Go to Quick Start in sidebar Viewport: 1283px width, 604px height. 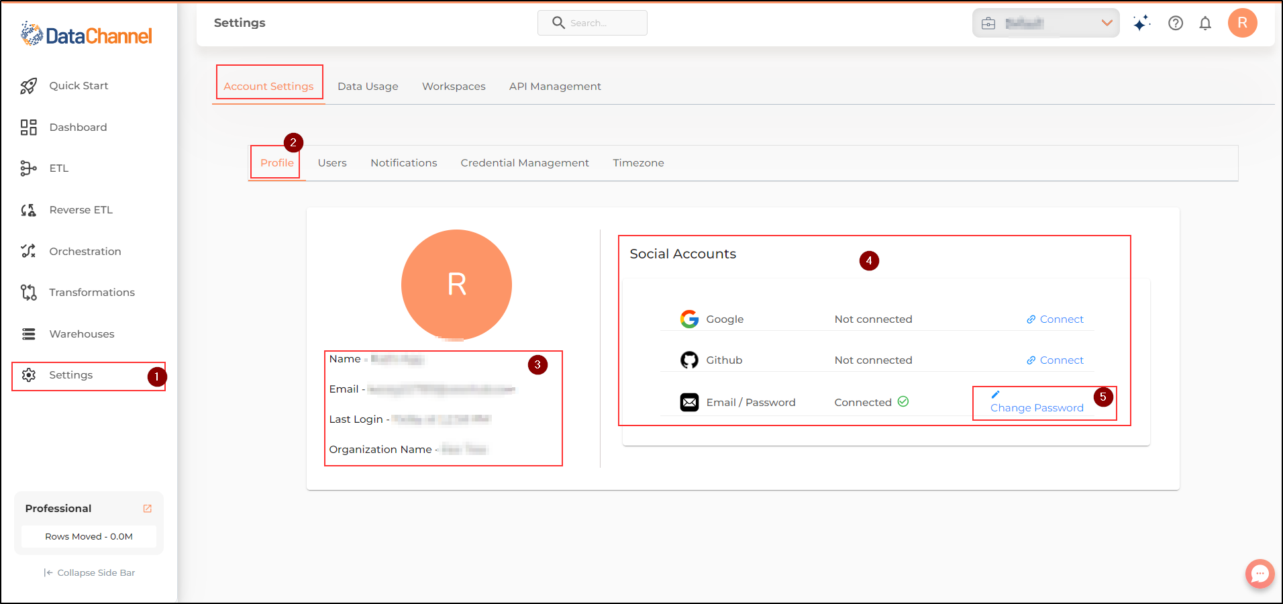[79, 86]
